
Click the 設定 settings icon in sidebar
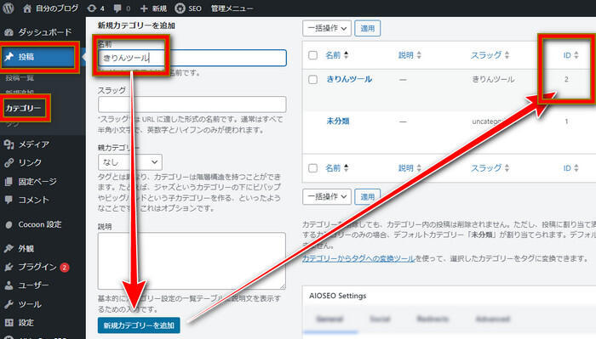pyautogui.click(x=9, y=323)
